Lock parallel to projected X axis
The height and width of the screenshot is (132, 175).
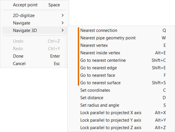(x=121, y=113)
